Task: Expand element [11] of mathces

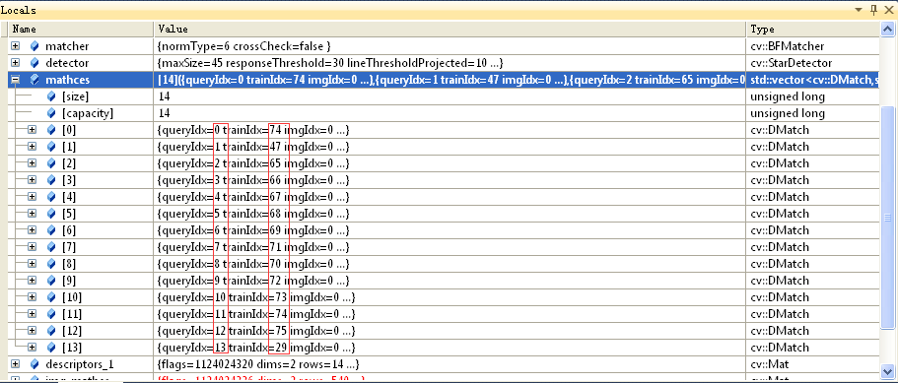Action: (33, 314)
